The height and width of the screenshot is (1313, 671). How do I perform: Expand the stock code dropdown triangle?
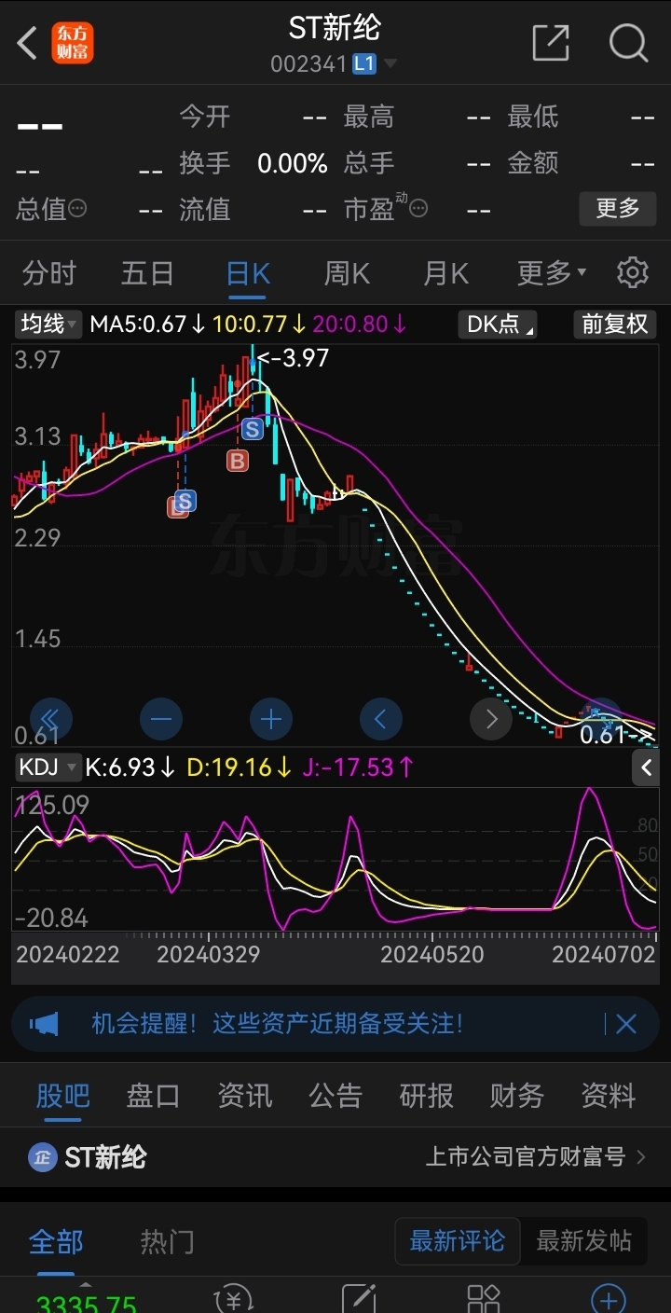[390, 64]
